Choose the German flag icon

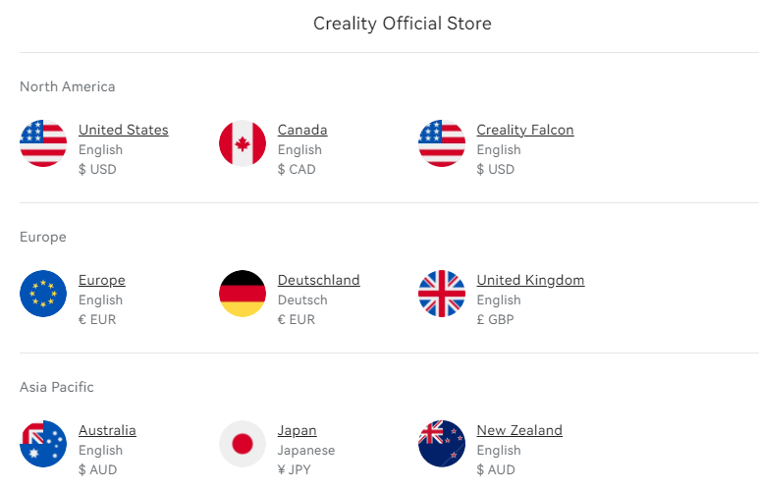[243, 294]
